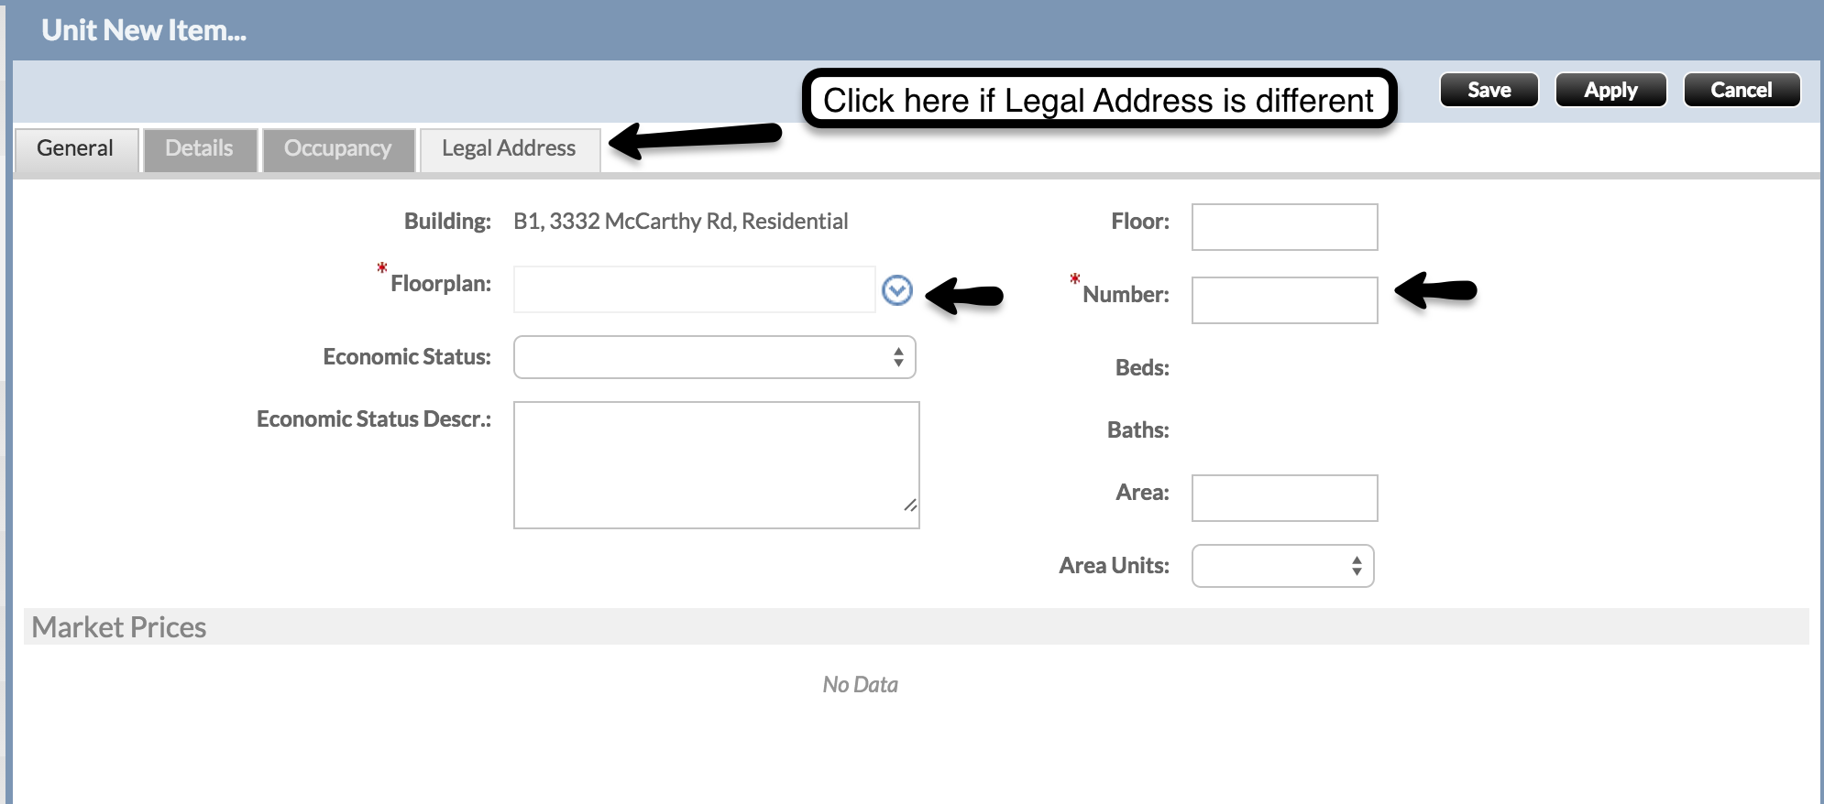Viewport: 1824px width, 804px height.
Task: Click the No Data placeholder text
Action: pos(860,685)
